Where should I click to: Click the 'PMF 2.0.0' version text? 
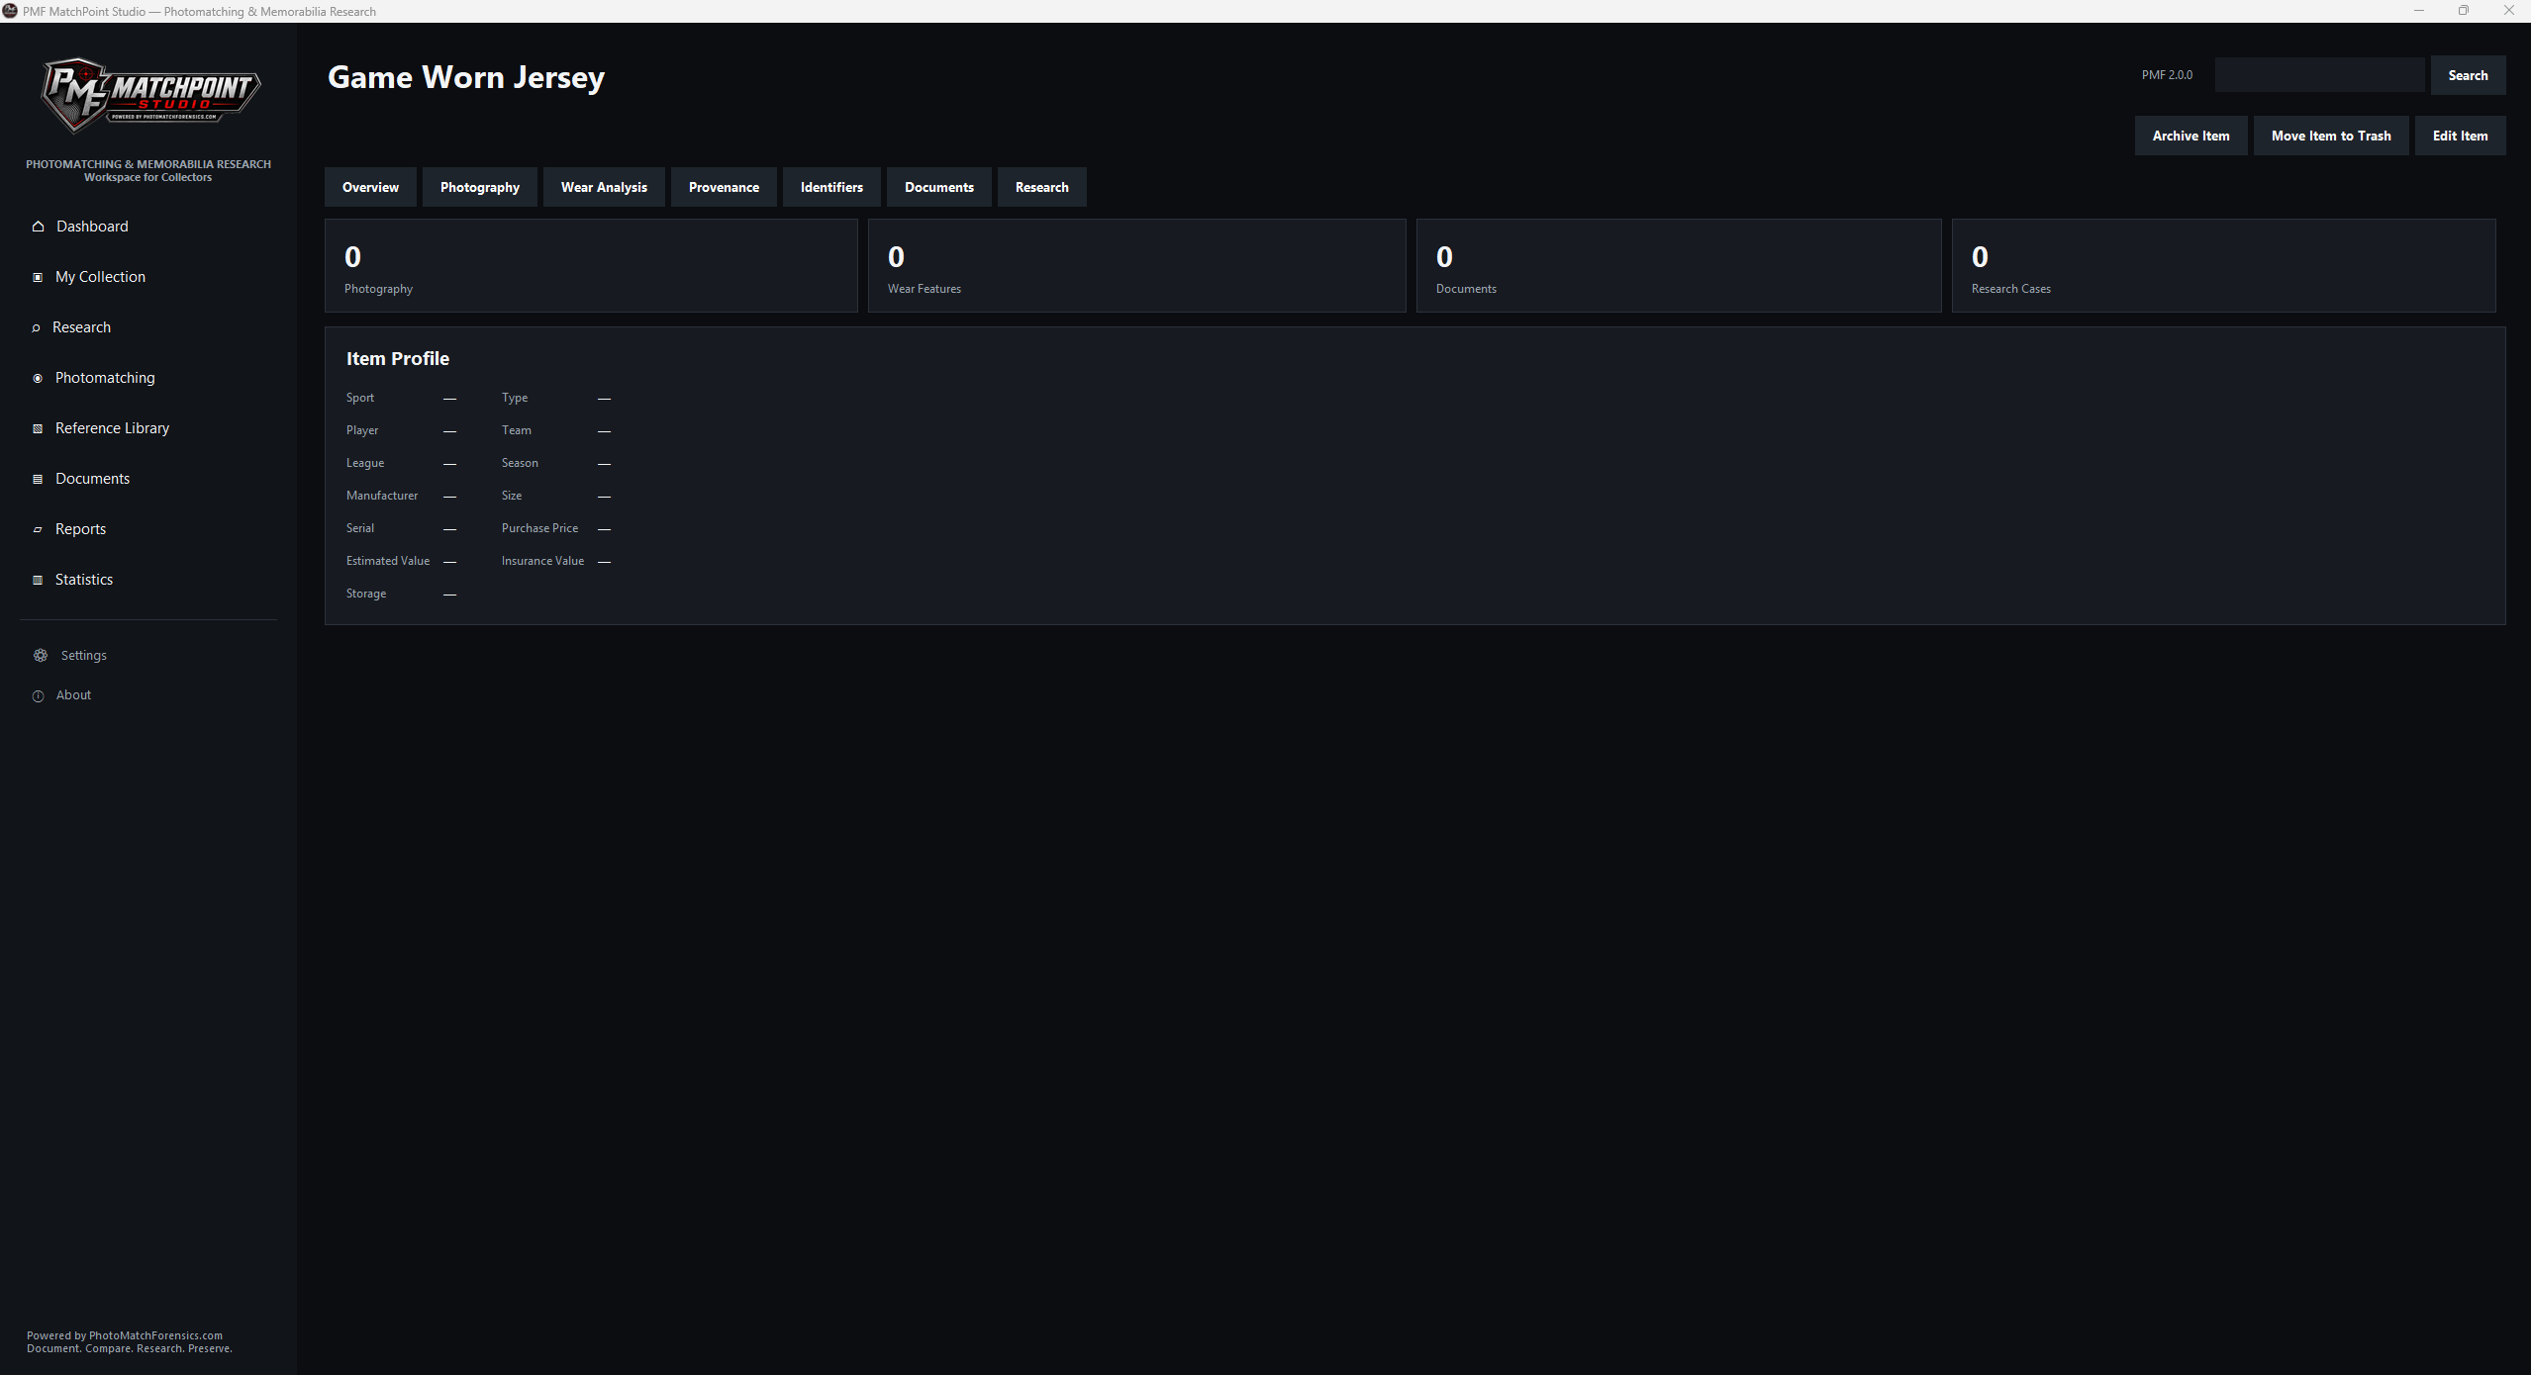pos(2167,75)
